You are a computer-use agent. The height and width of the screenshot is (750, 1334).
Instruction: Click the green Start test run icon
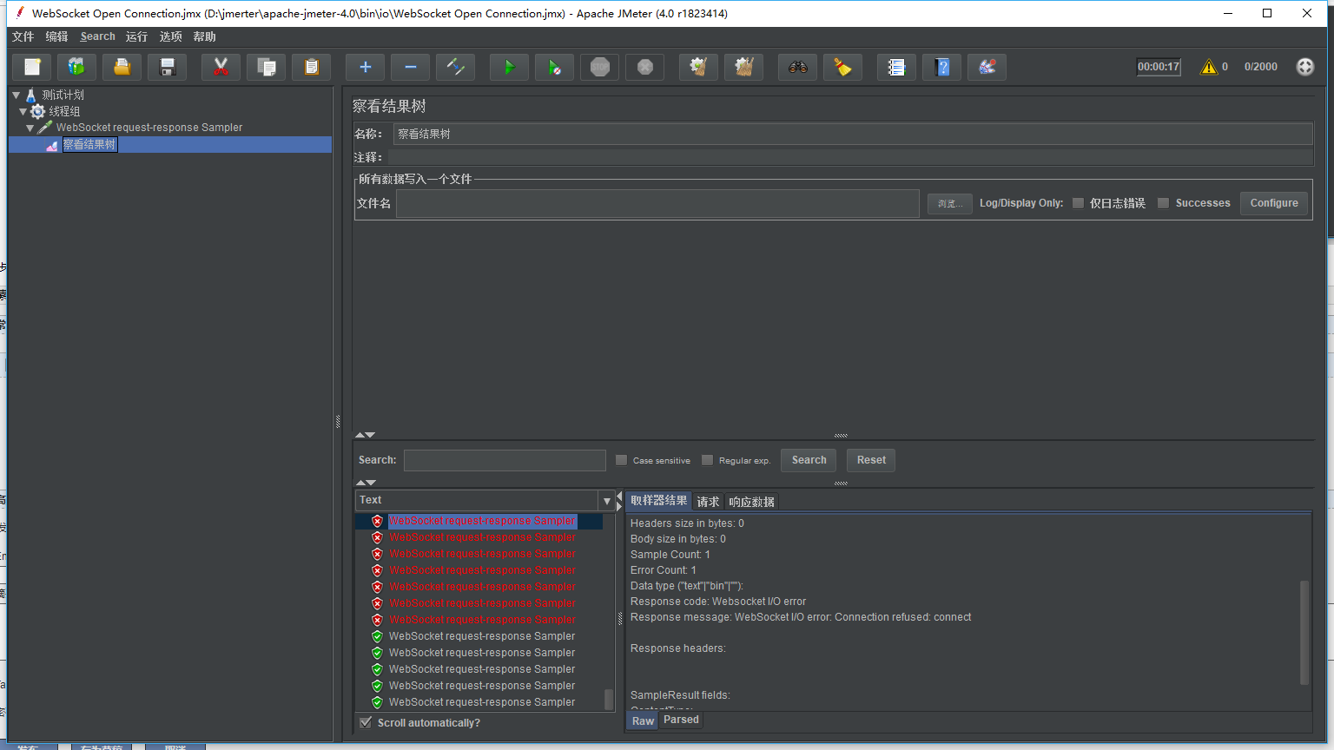(509, 67)
